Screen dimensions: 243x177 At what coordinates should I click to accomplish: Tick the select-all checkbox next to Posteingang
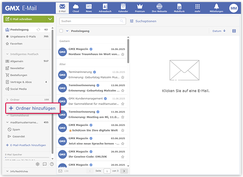[61, 31]
